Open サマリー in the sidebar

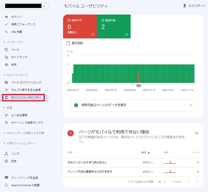17,17
